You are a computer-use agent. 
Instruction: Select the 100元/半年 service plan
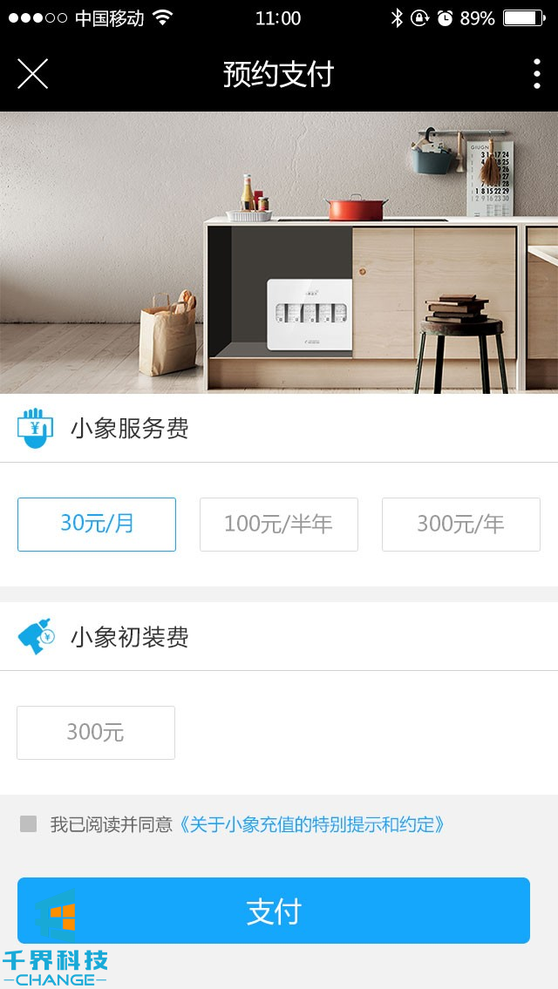point(279,525)
